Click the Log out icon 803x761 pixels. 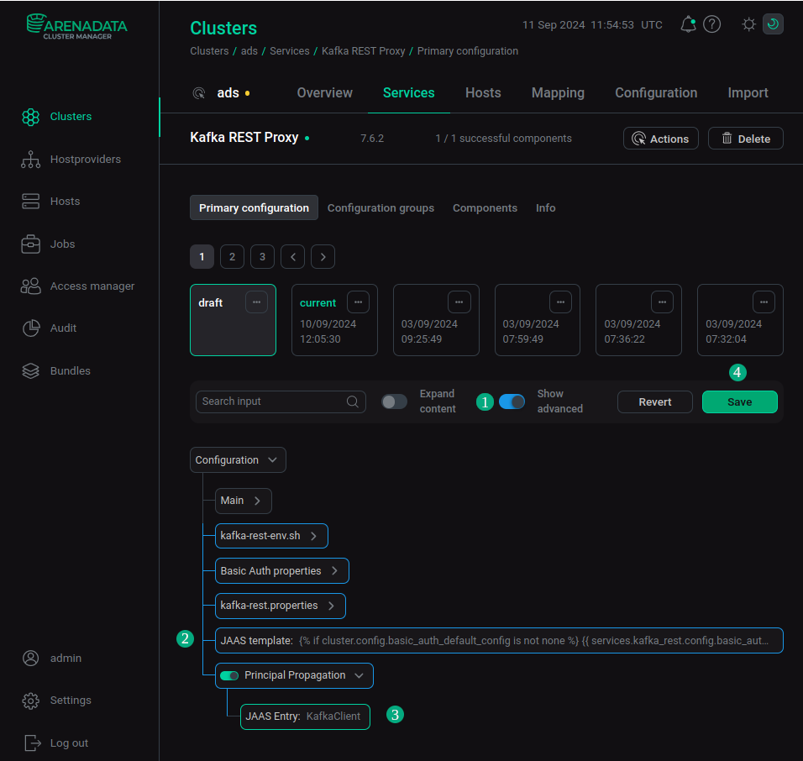click(x=32, y=743)
